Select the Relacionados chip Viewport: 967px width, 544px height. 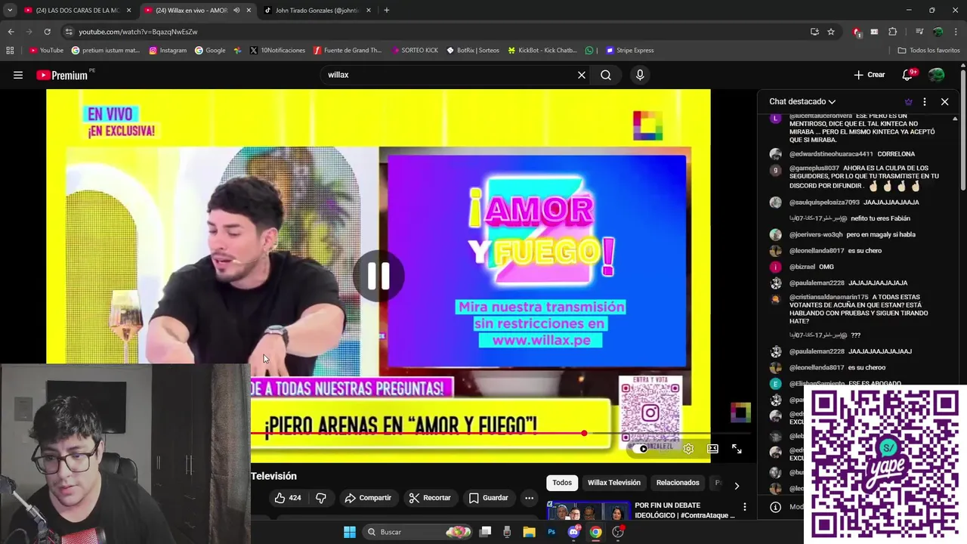[x=678, y=483]
